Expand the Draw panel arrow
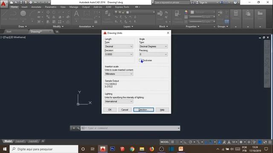This screenshot has width=273, height=153. pyautogui.click(x=26, y=26)
